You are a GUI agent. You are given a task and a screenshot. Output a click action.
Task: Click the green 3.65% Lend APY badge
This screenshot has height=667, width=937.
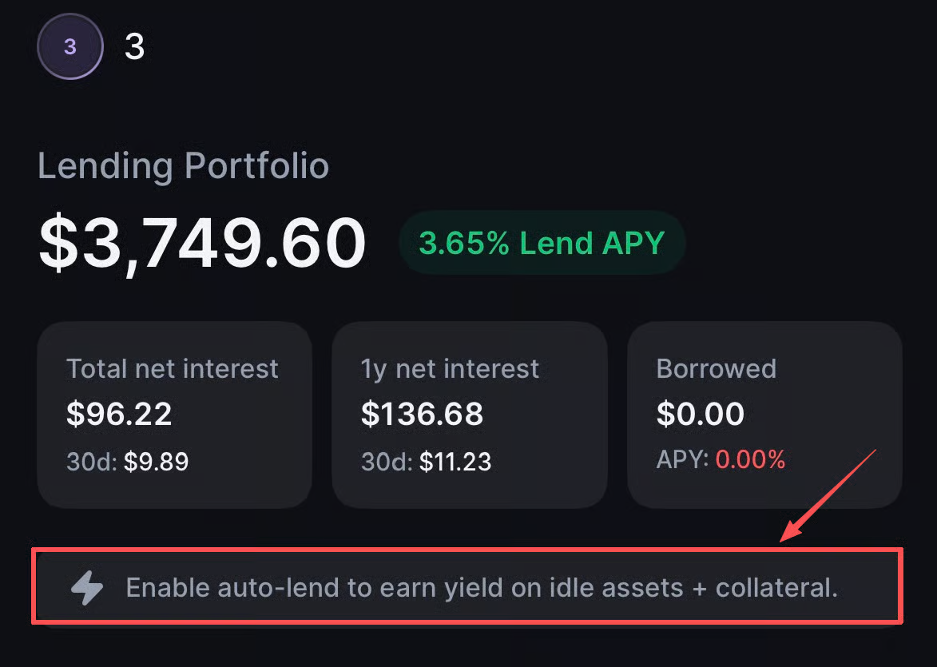[x=542, y=243]
